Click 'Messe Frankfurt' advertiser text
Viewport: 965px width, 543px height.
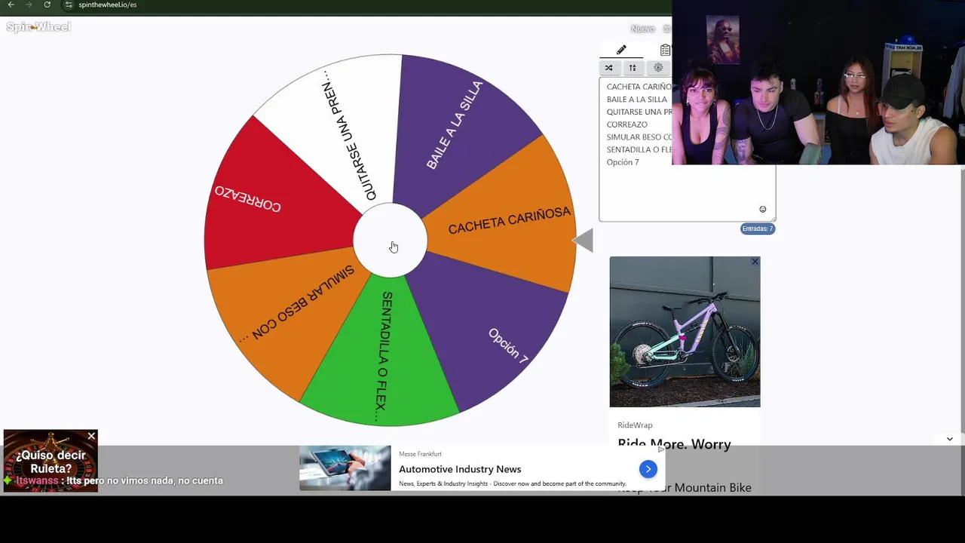pyautogui.click(x=420, y=454)
